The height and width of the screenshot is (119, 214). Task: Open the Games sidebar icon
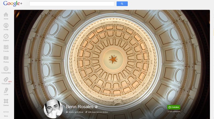6,101
